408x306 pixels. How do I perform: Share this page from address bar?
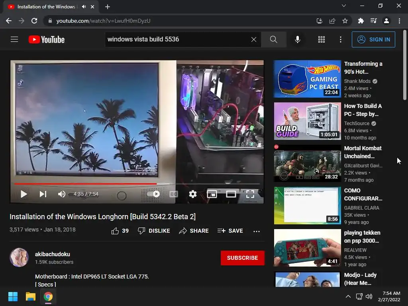[332, 21]
